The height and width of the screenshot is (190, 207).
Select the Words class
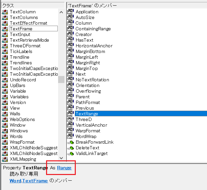pyautogui.click(x=16, y=137)
